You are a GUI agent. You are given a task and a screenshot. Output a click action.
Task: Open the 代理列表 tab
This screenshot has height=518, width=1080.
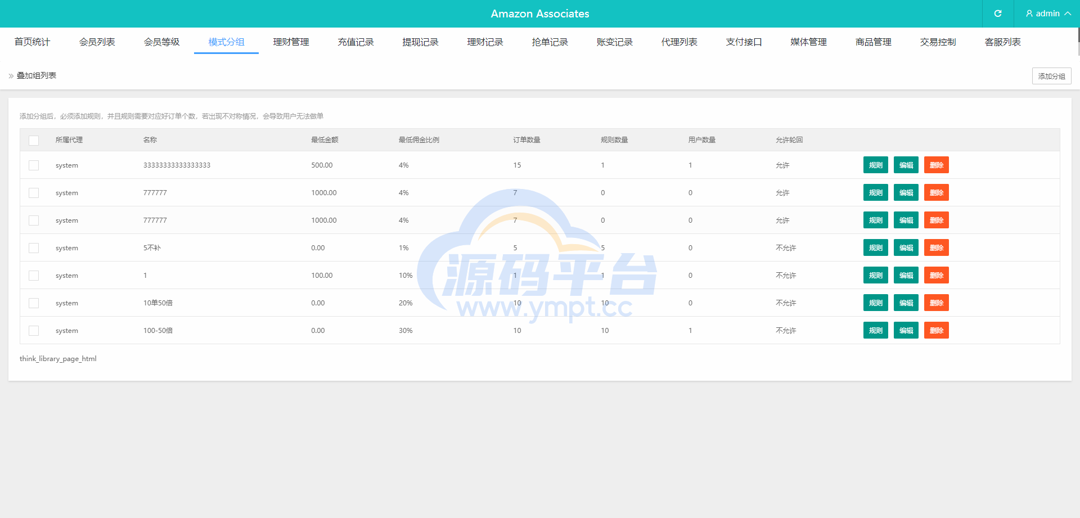coord(679,42)
